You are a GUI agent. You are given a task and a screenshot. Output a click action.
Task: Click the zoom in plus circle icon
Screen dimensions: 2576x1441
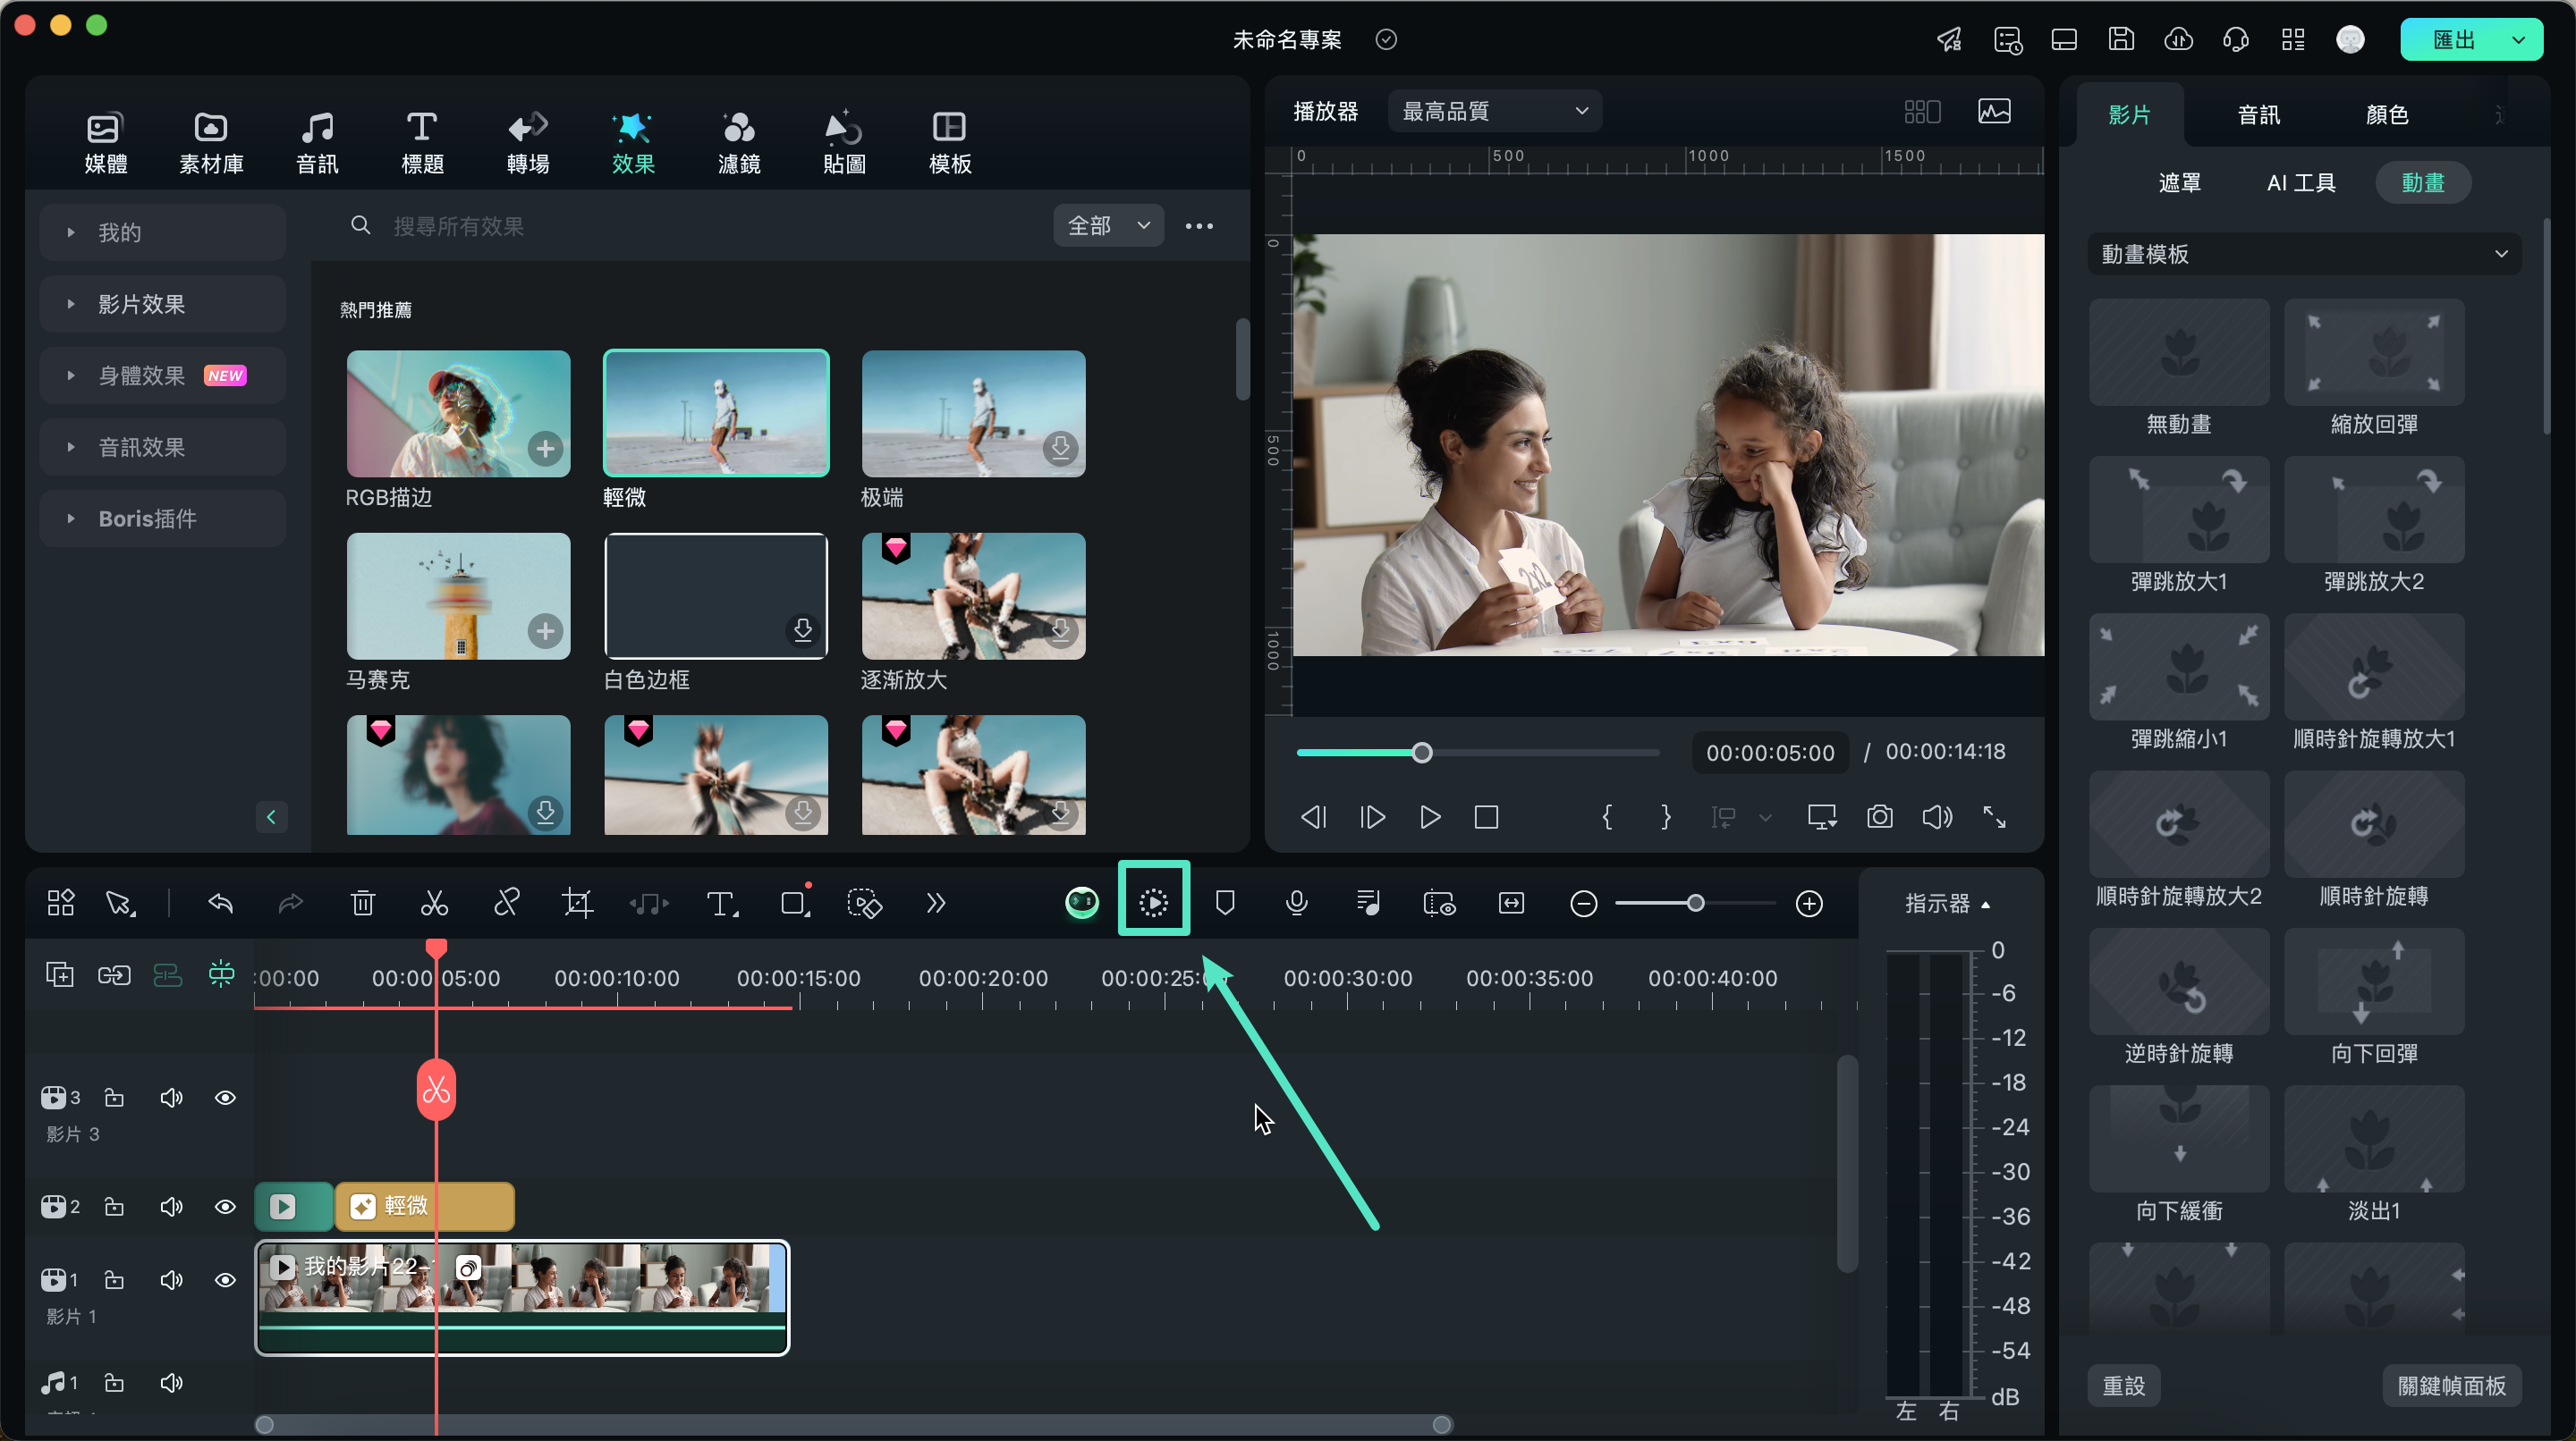[x=1809, y=904]
